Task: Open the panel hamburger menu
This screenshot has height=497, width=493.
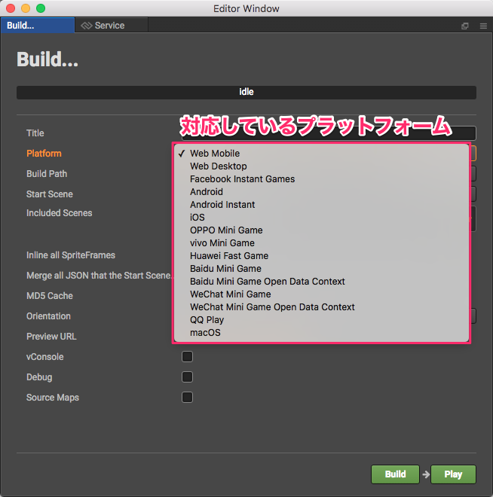Action: click(x=483, y=26)
